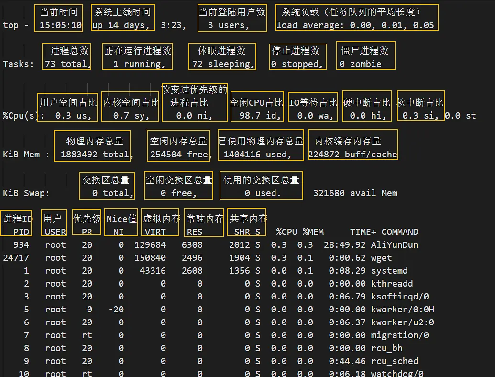Select the USER column header
This screenshot has width=495, height=377.
(x=55, y=232)
